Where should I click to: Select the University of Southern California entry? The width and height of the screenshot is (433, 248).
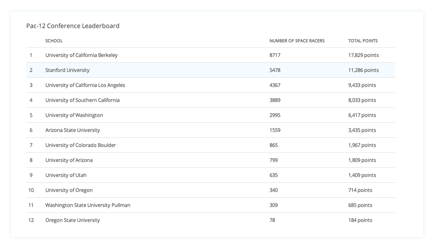pyautogui.click(x=82, y=100)
